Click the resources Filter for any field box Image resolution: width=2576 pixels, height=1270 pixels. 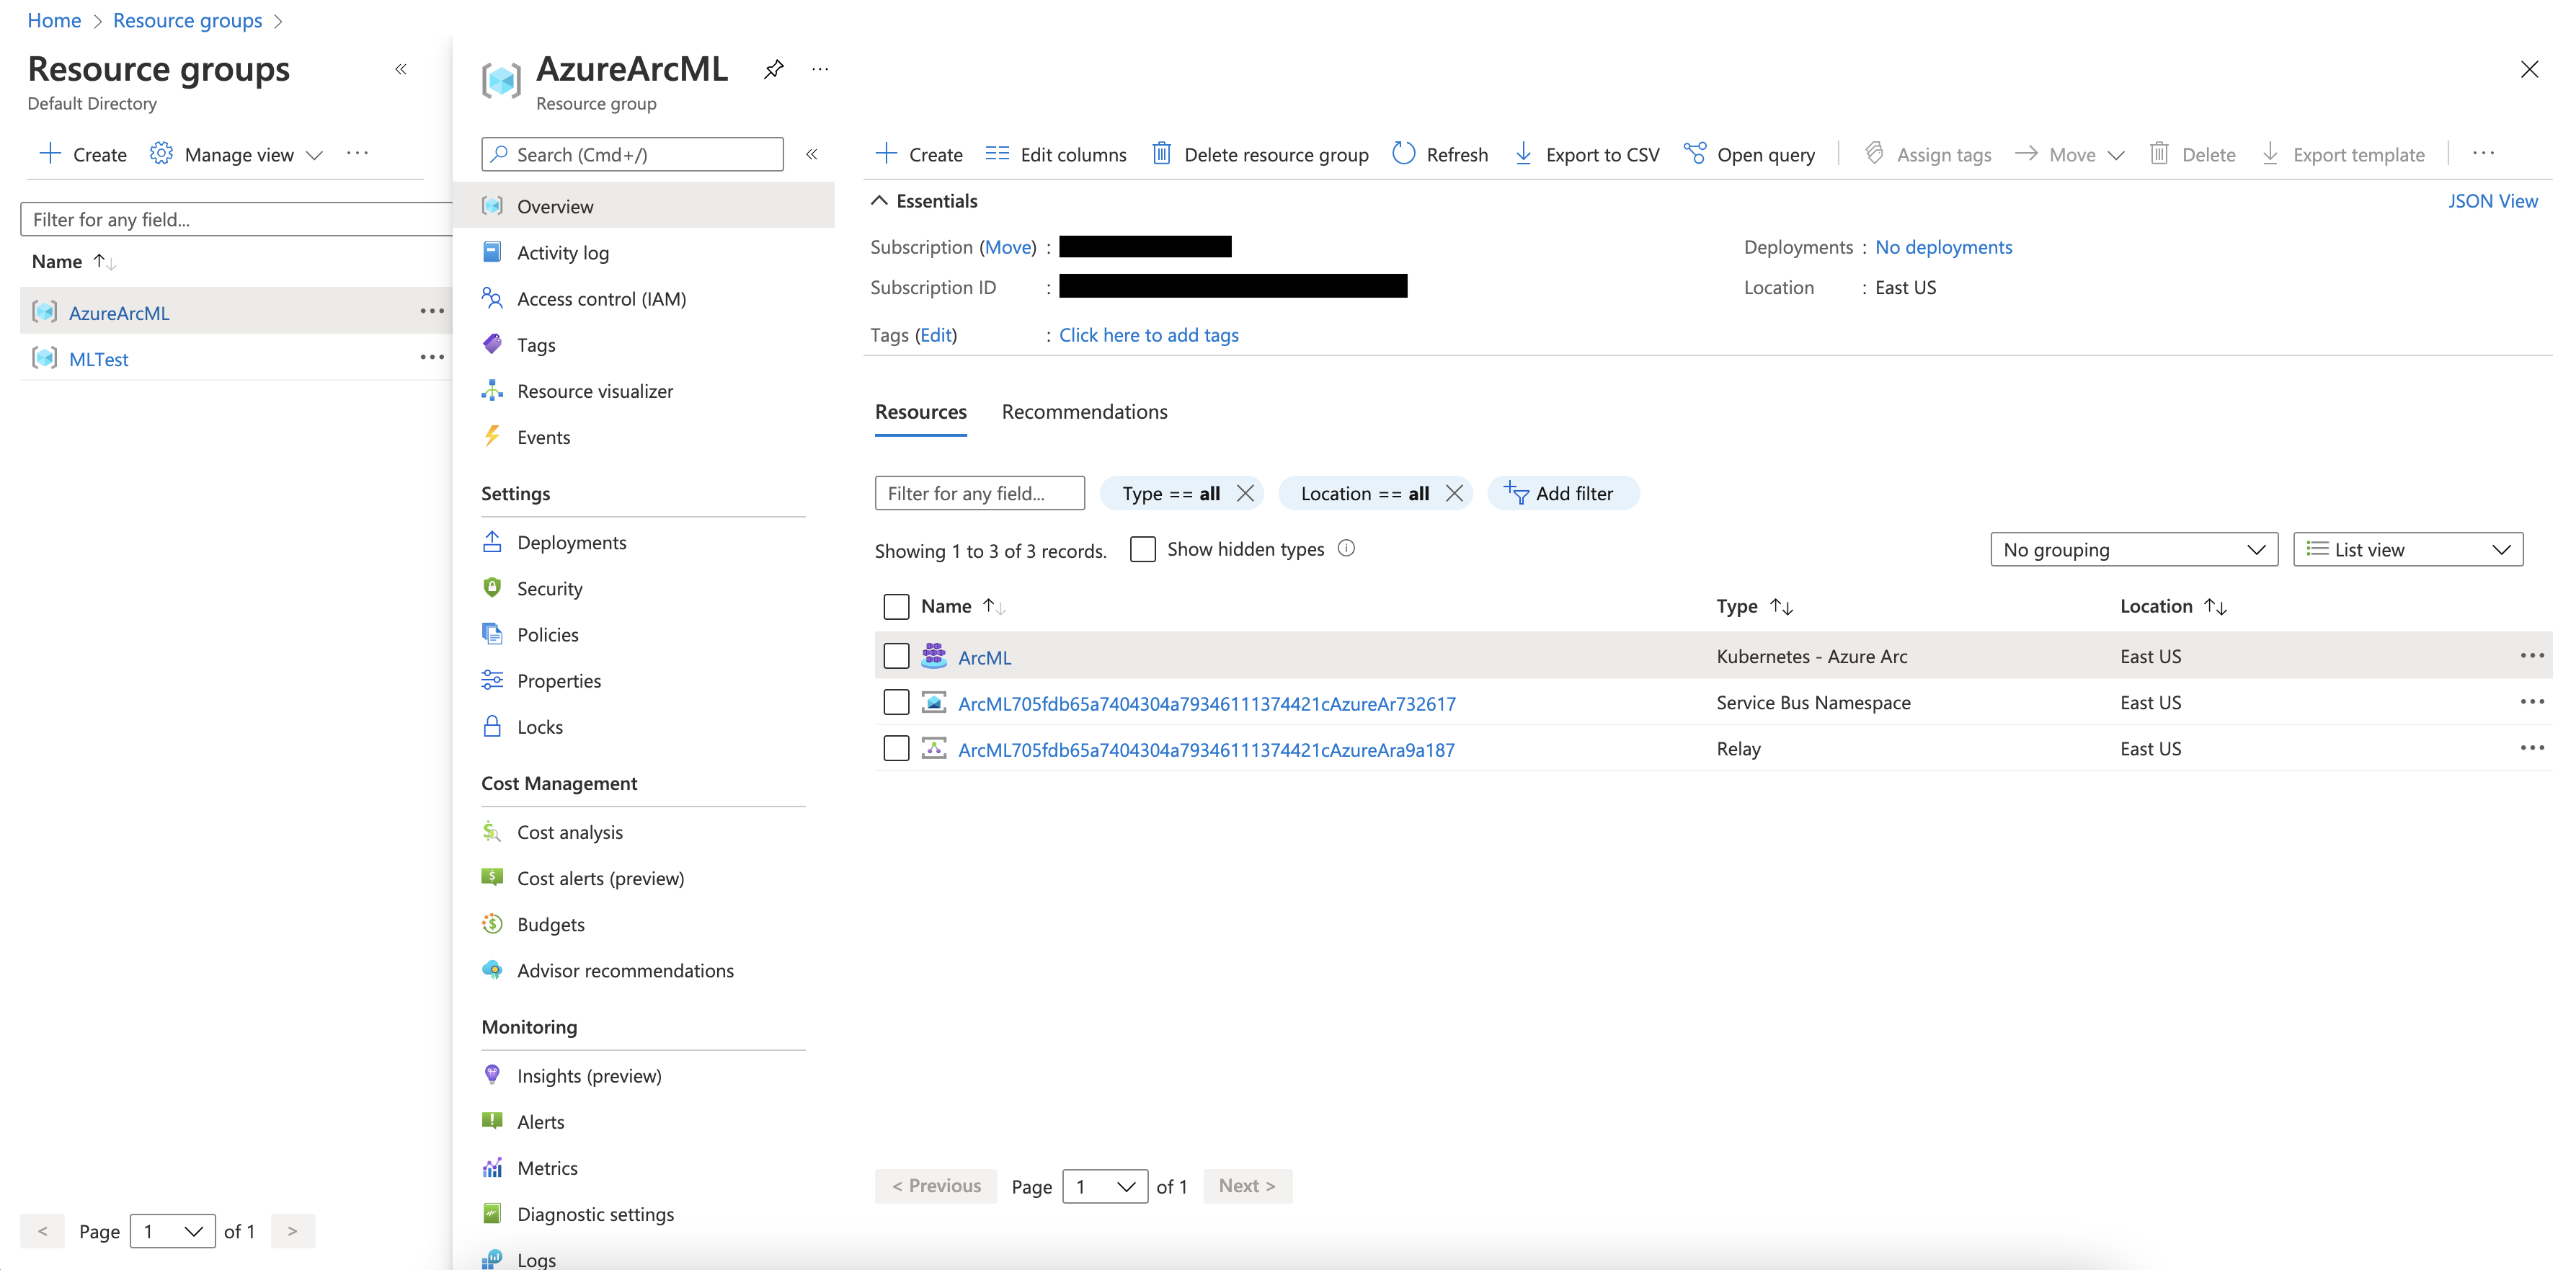979,493
